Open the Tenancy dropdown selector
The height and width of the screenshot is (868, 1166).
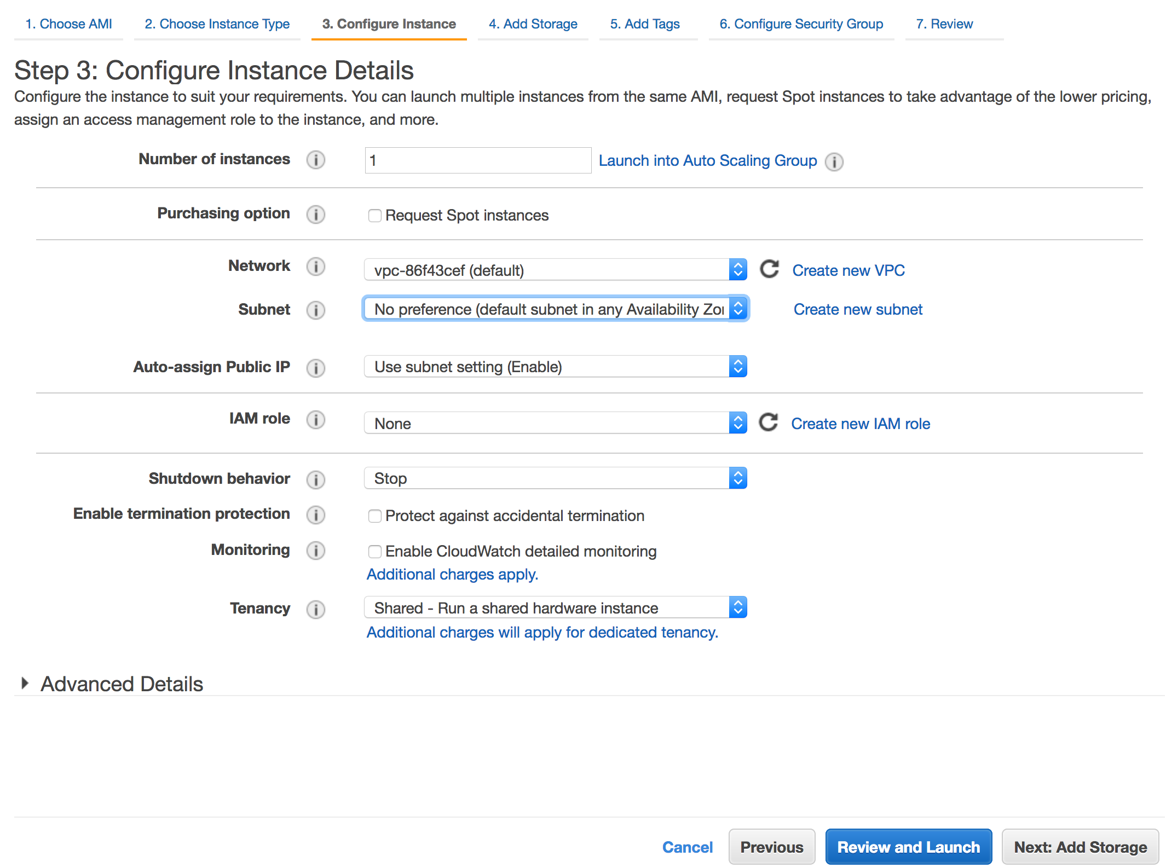click(x=555, y=607)
